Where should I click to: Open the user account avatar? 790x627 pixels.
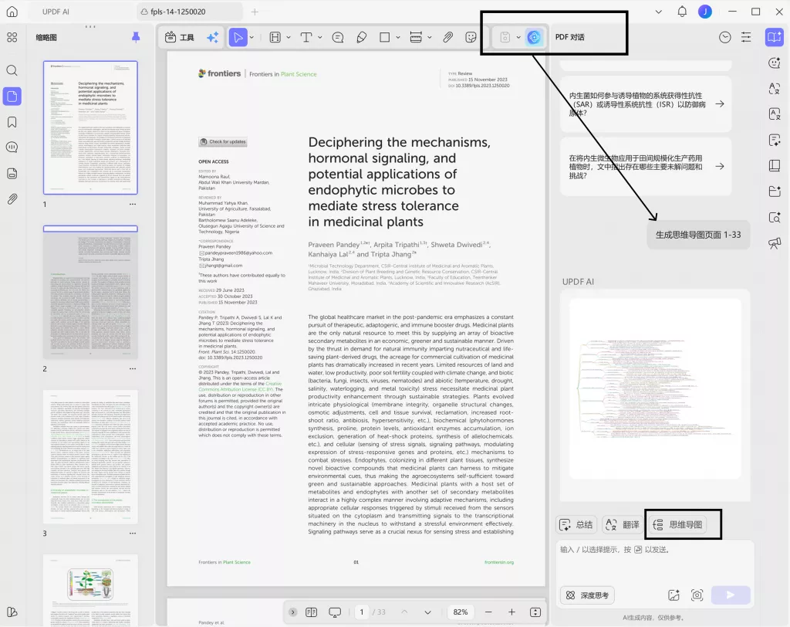(705, 12)
